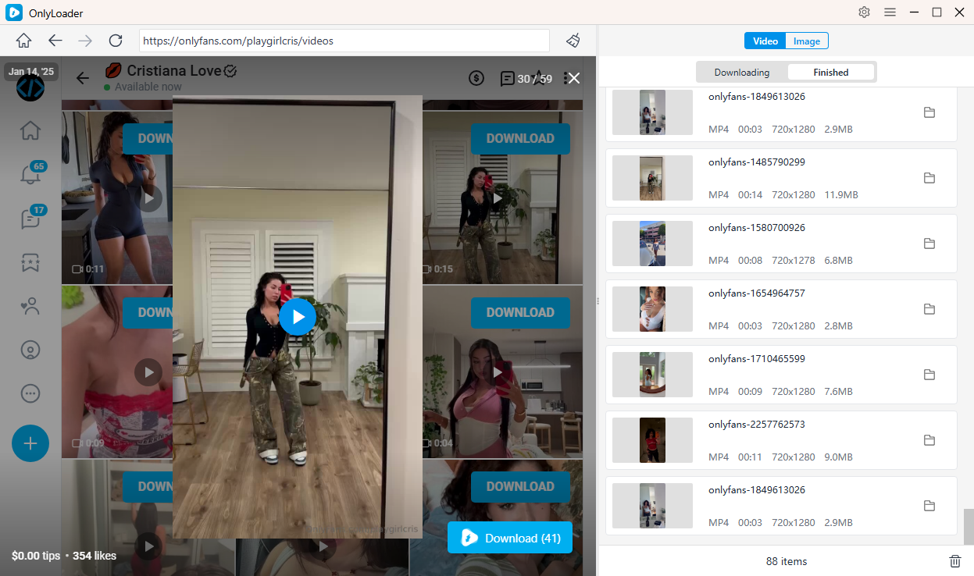Click the home icon in the browser toolbar
This screenshot has width=974, height=576.
[x=24, y=41]
